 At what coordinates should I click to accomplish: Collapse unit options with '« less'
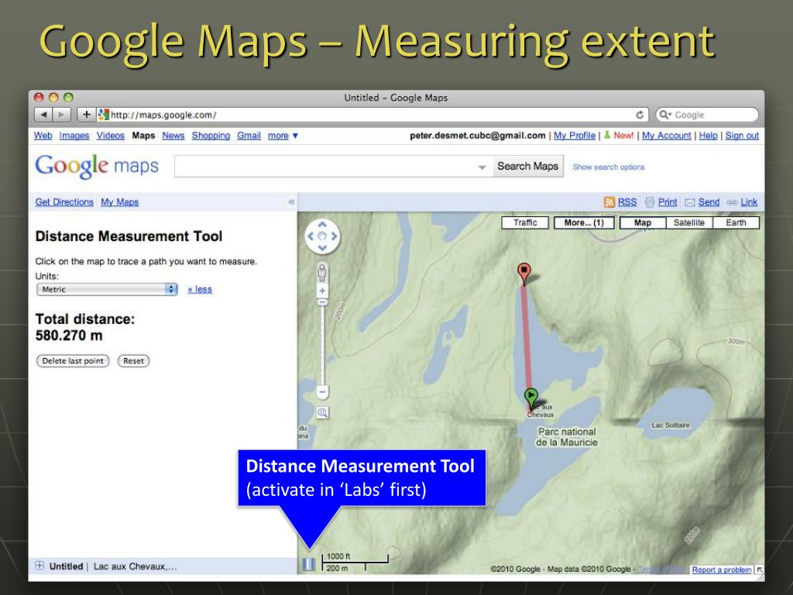(200, 290)
